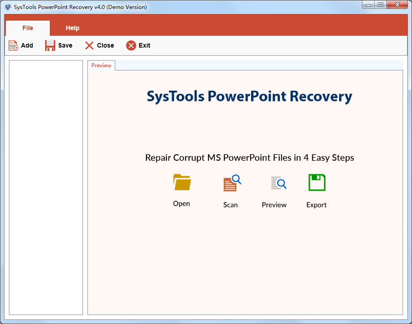Switch to the Preview tab
Screen dimensions: 412x324
[x=101, y=65]
